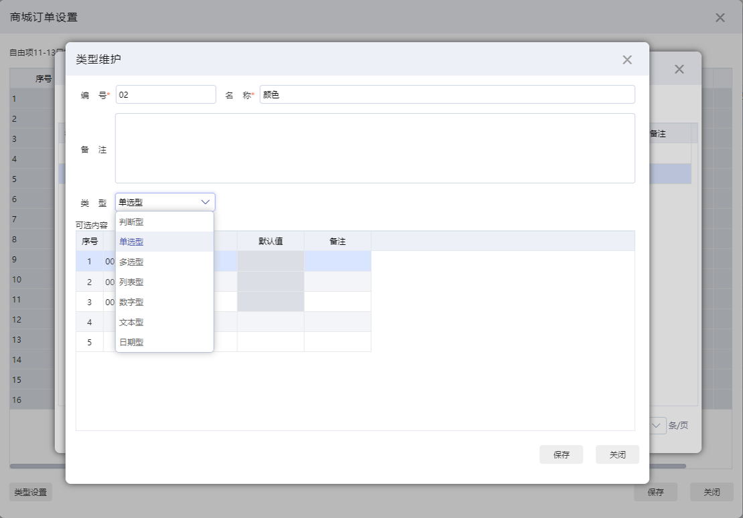Close the middle dialog behind 类型维护
Viewport: 743px width, 518px height.
point(679,69)
